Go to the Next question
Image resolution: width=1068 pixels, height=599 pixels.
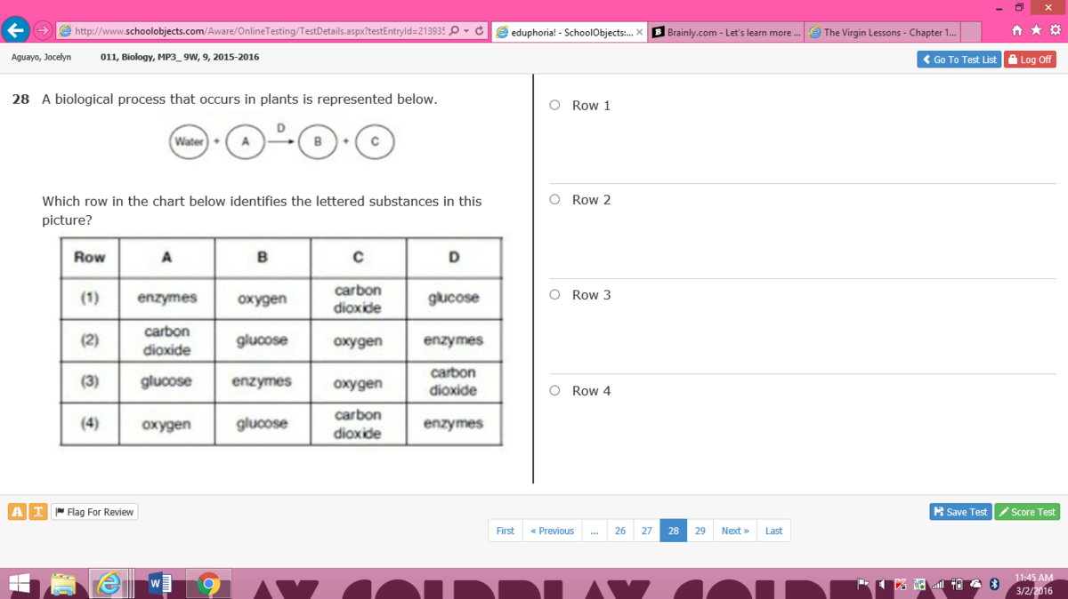(735, 531)
